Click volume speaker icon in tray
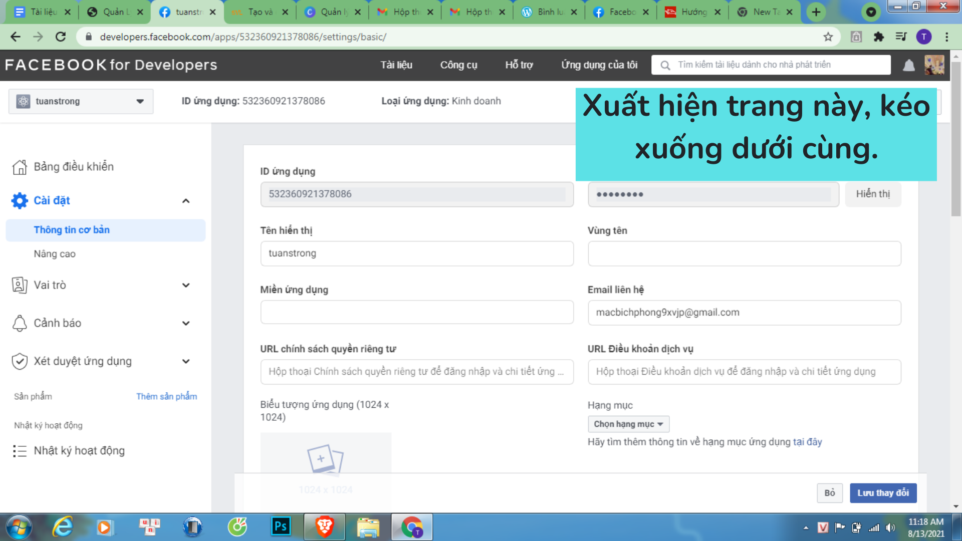Screen dimensions: 962x541 pos(890,527)
